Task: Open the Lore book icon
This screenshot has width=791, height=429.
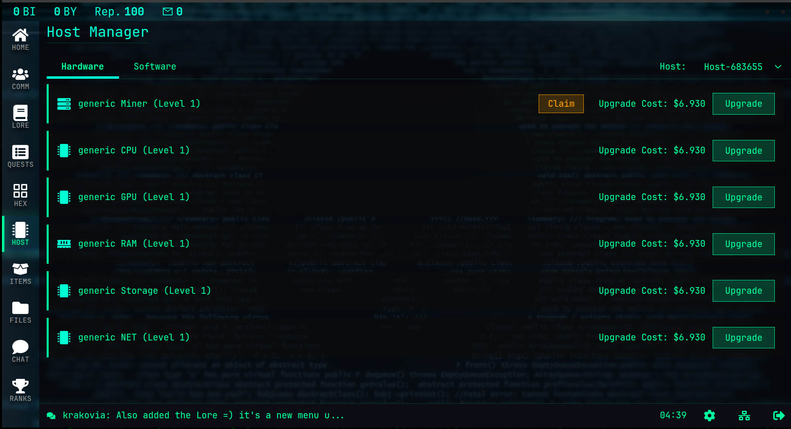Action: point(20,117)
